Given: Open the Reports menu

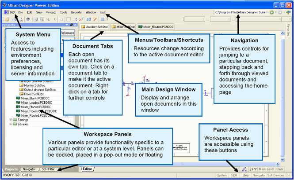Looking at the screenshot, I should coord(76,12).
